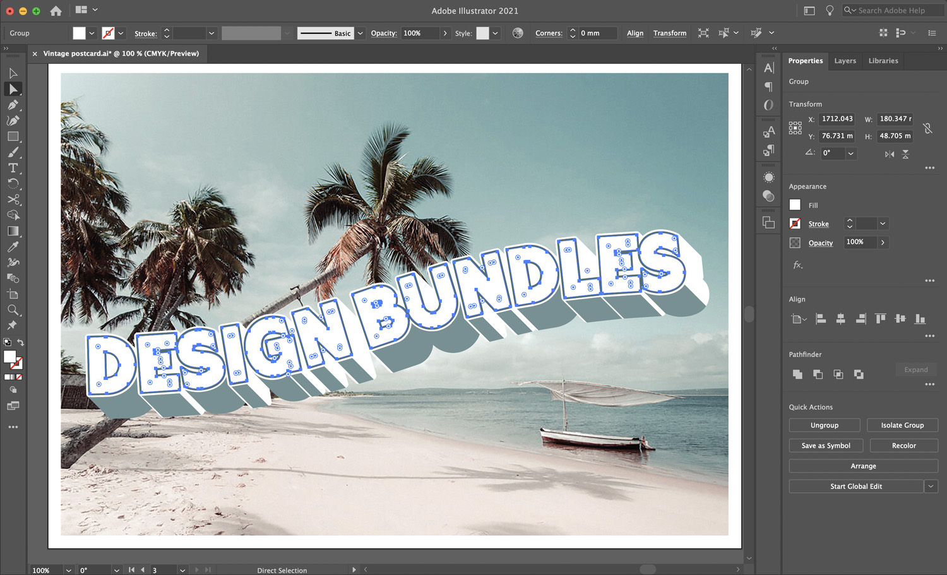
Task: Select the Zoom tool
Action: click(x=13, y=310)
